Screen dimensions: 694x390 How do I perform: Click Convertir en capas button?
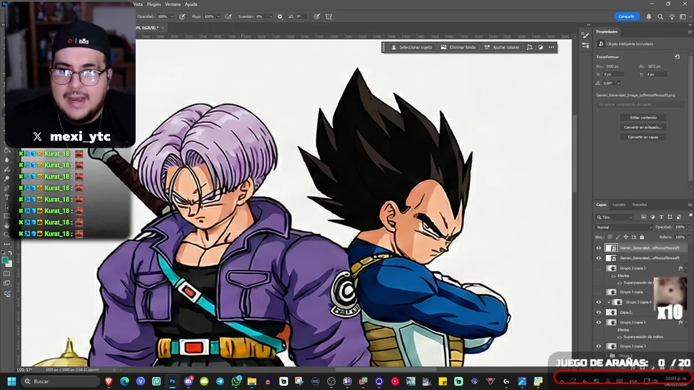pyautogui.click(x=643, y=137)
